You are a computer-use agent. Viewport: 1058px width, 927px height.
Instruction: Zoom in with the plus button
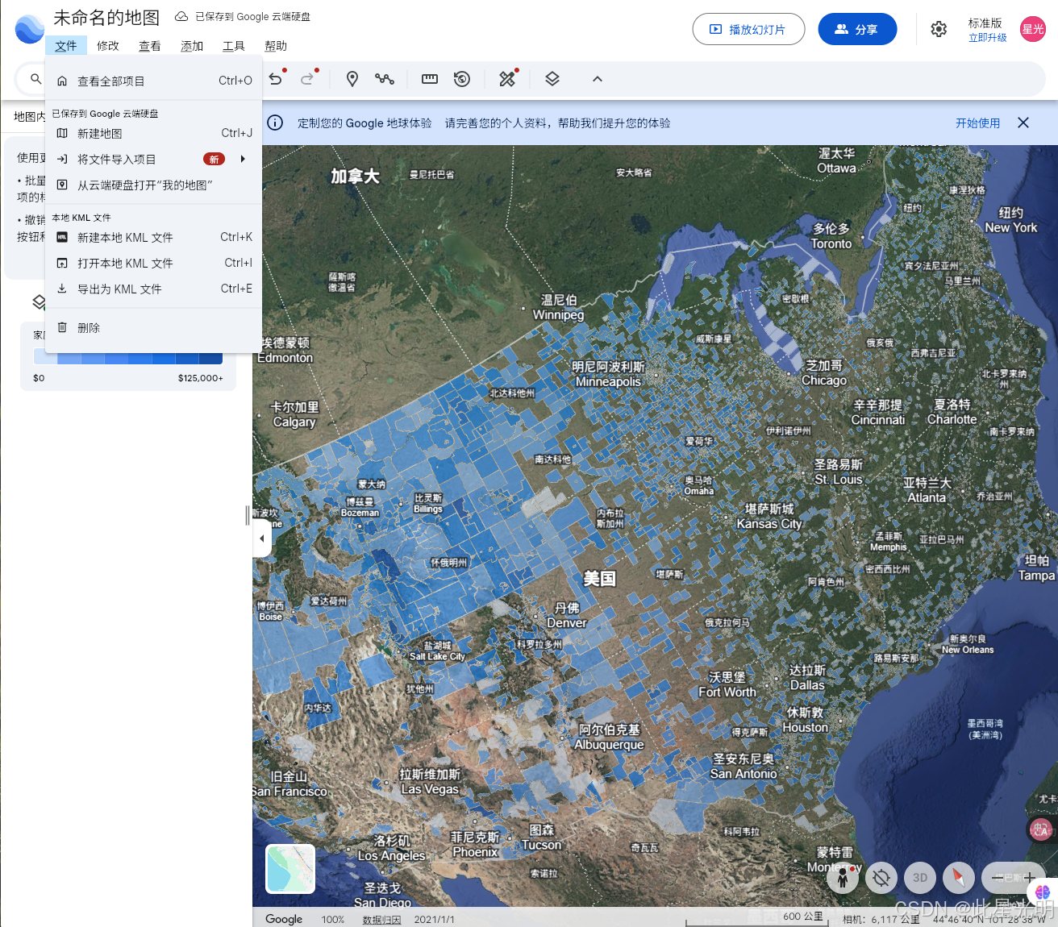[1029, 877]
